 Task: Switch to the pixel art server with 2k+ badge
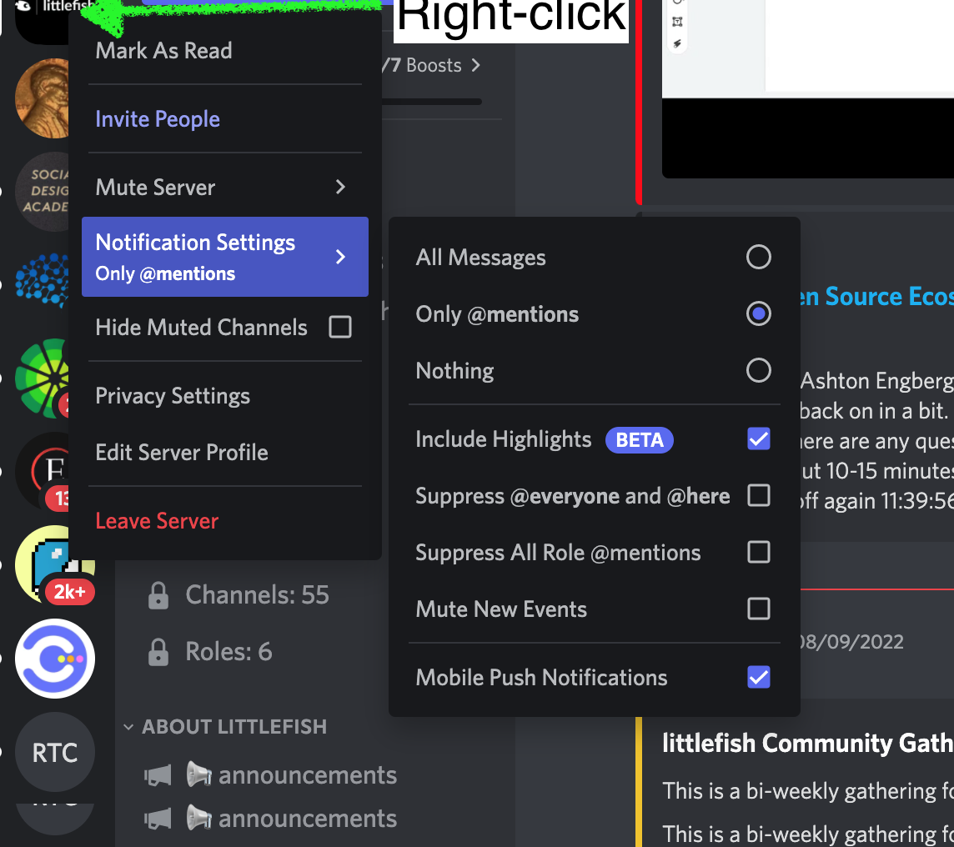(52, 565)
